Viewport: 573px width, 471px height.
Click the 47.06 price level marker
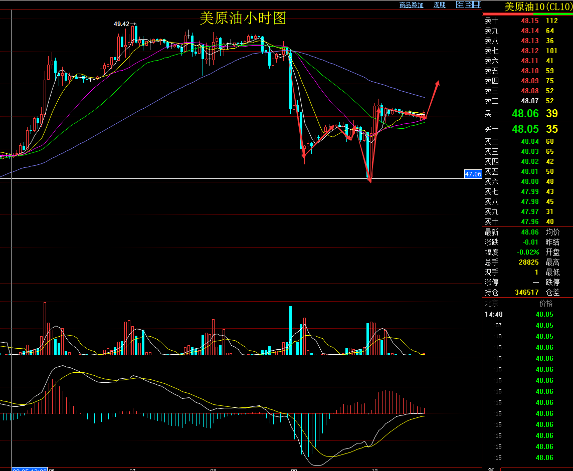pos(473,174)
